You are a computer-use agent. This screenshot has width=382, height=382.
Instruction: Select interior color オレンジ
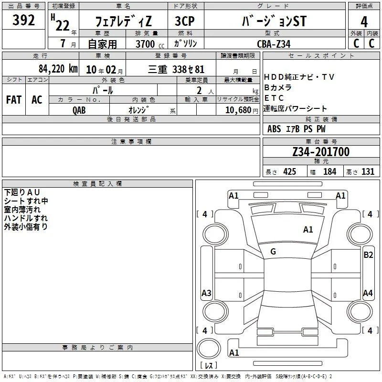pos(138,110)
